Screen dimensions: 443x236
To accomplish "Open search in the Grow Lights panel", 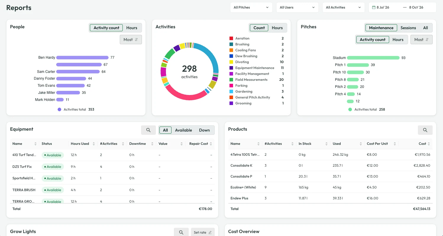I will tap(181, 232).
